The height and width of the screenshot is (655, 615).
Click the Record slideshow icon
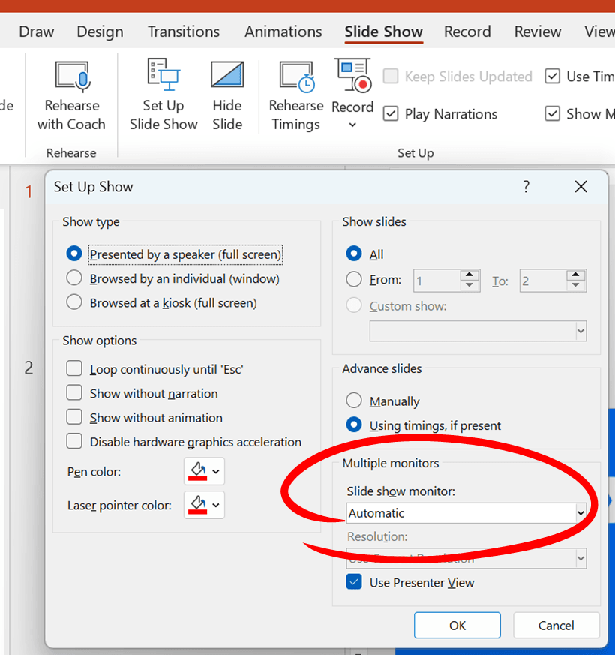click(x=352, y=75)
